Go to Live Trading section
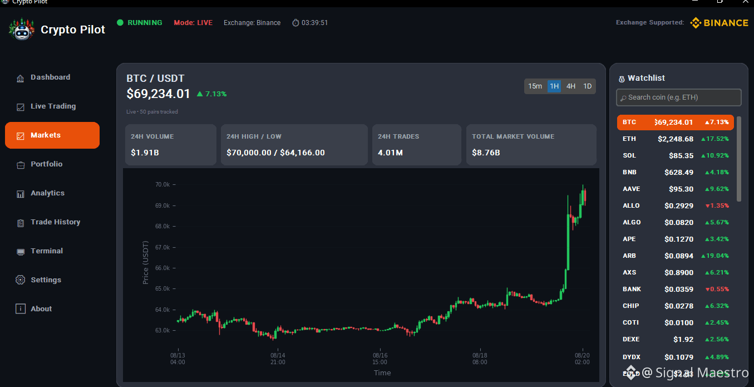754x387 pixels. 52,106
